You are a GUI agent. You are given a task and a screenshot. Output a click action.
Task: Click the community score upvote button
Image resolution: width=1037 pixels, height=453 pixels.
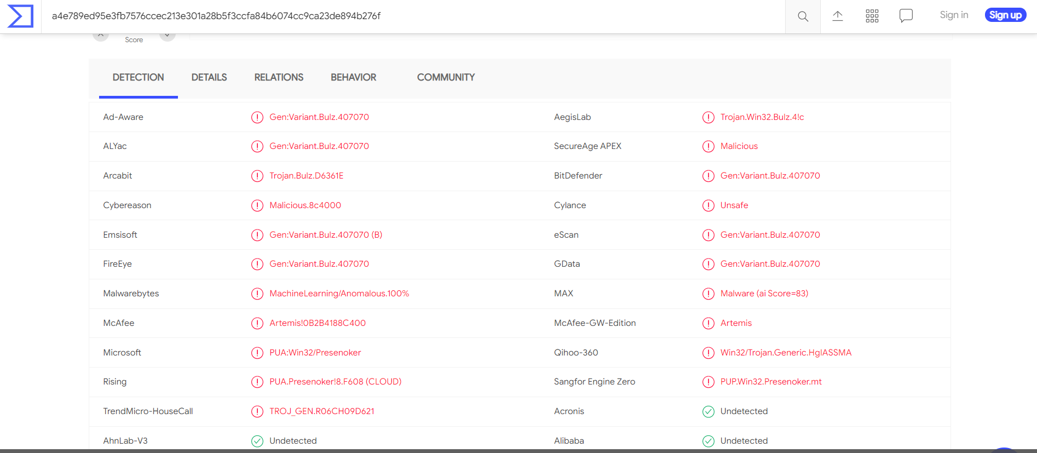(x=101, y=36)
